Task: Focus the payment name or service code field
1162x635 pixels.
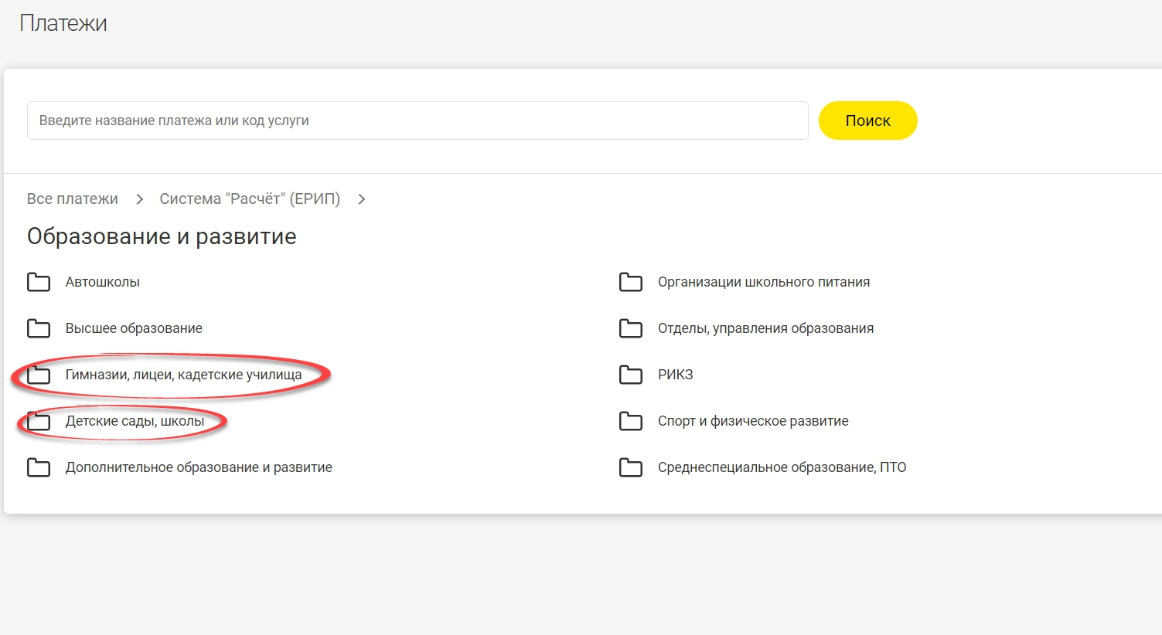Action: coord(417,121)
